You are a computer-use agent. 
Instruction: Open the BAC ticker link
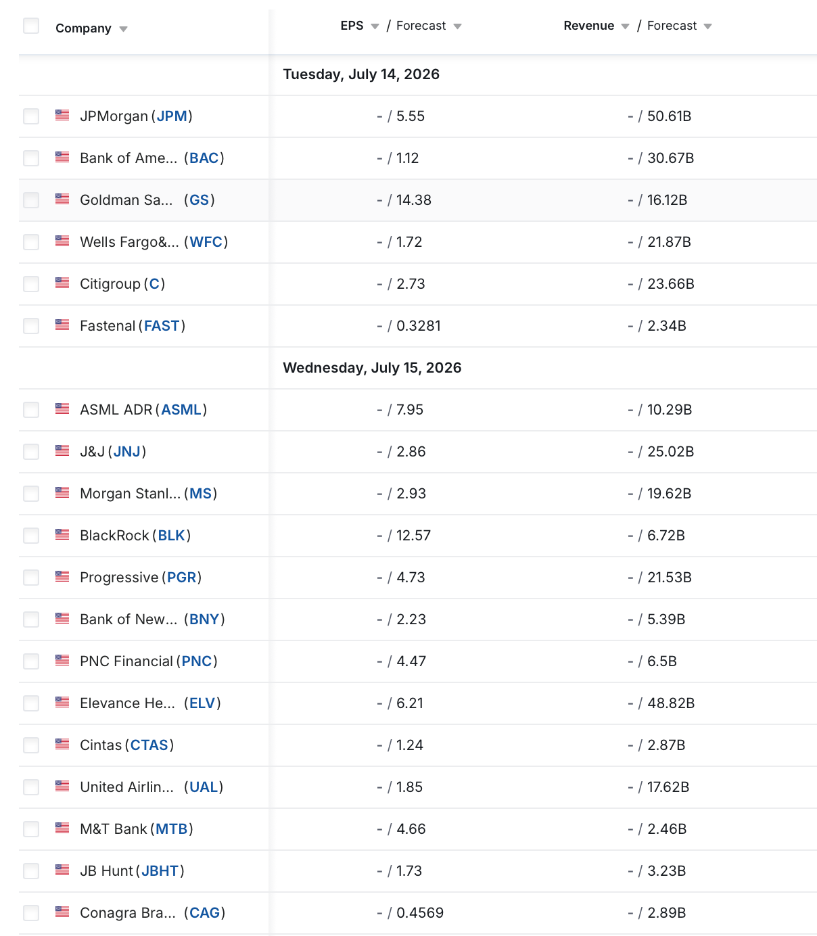(x=204, y=158)
